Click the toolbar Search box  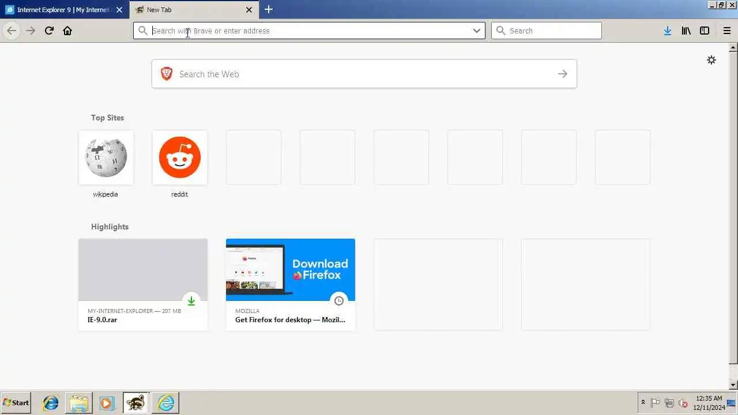coord(547,31)
